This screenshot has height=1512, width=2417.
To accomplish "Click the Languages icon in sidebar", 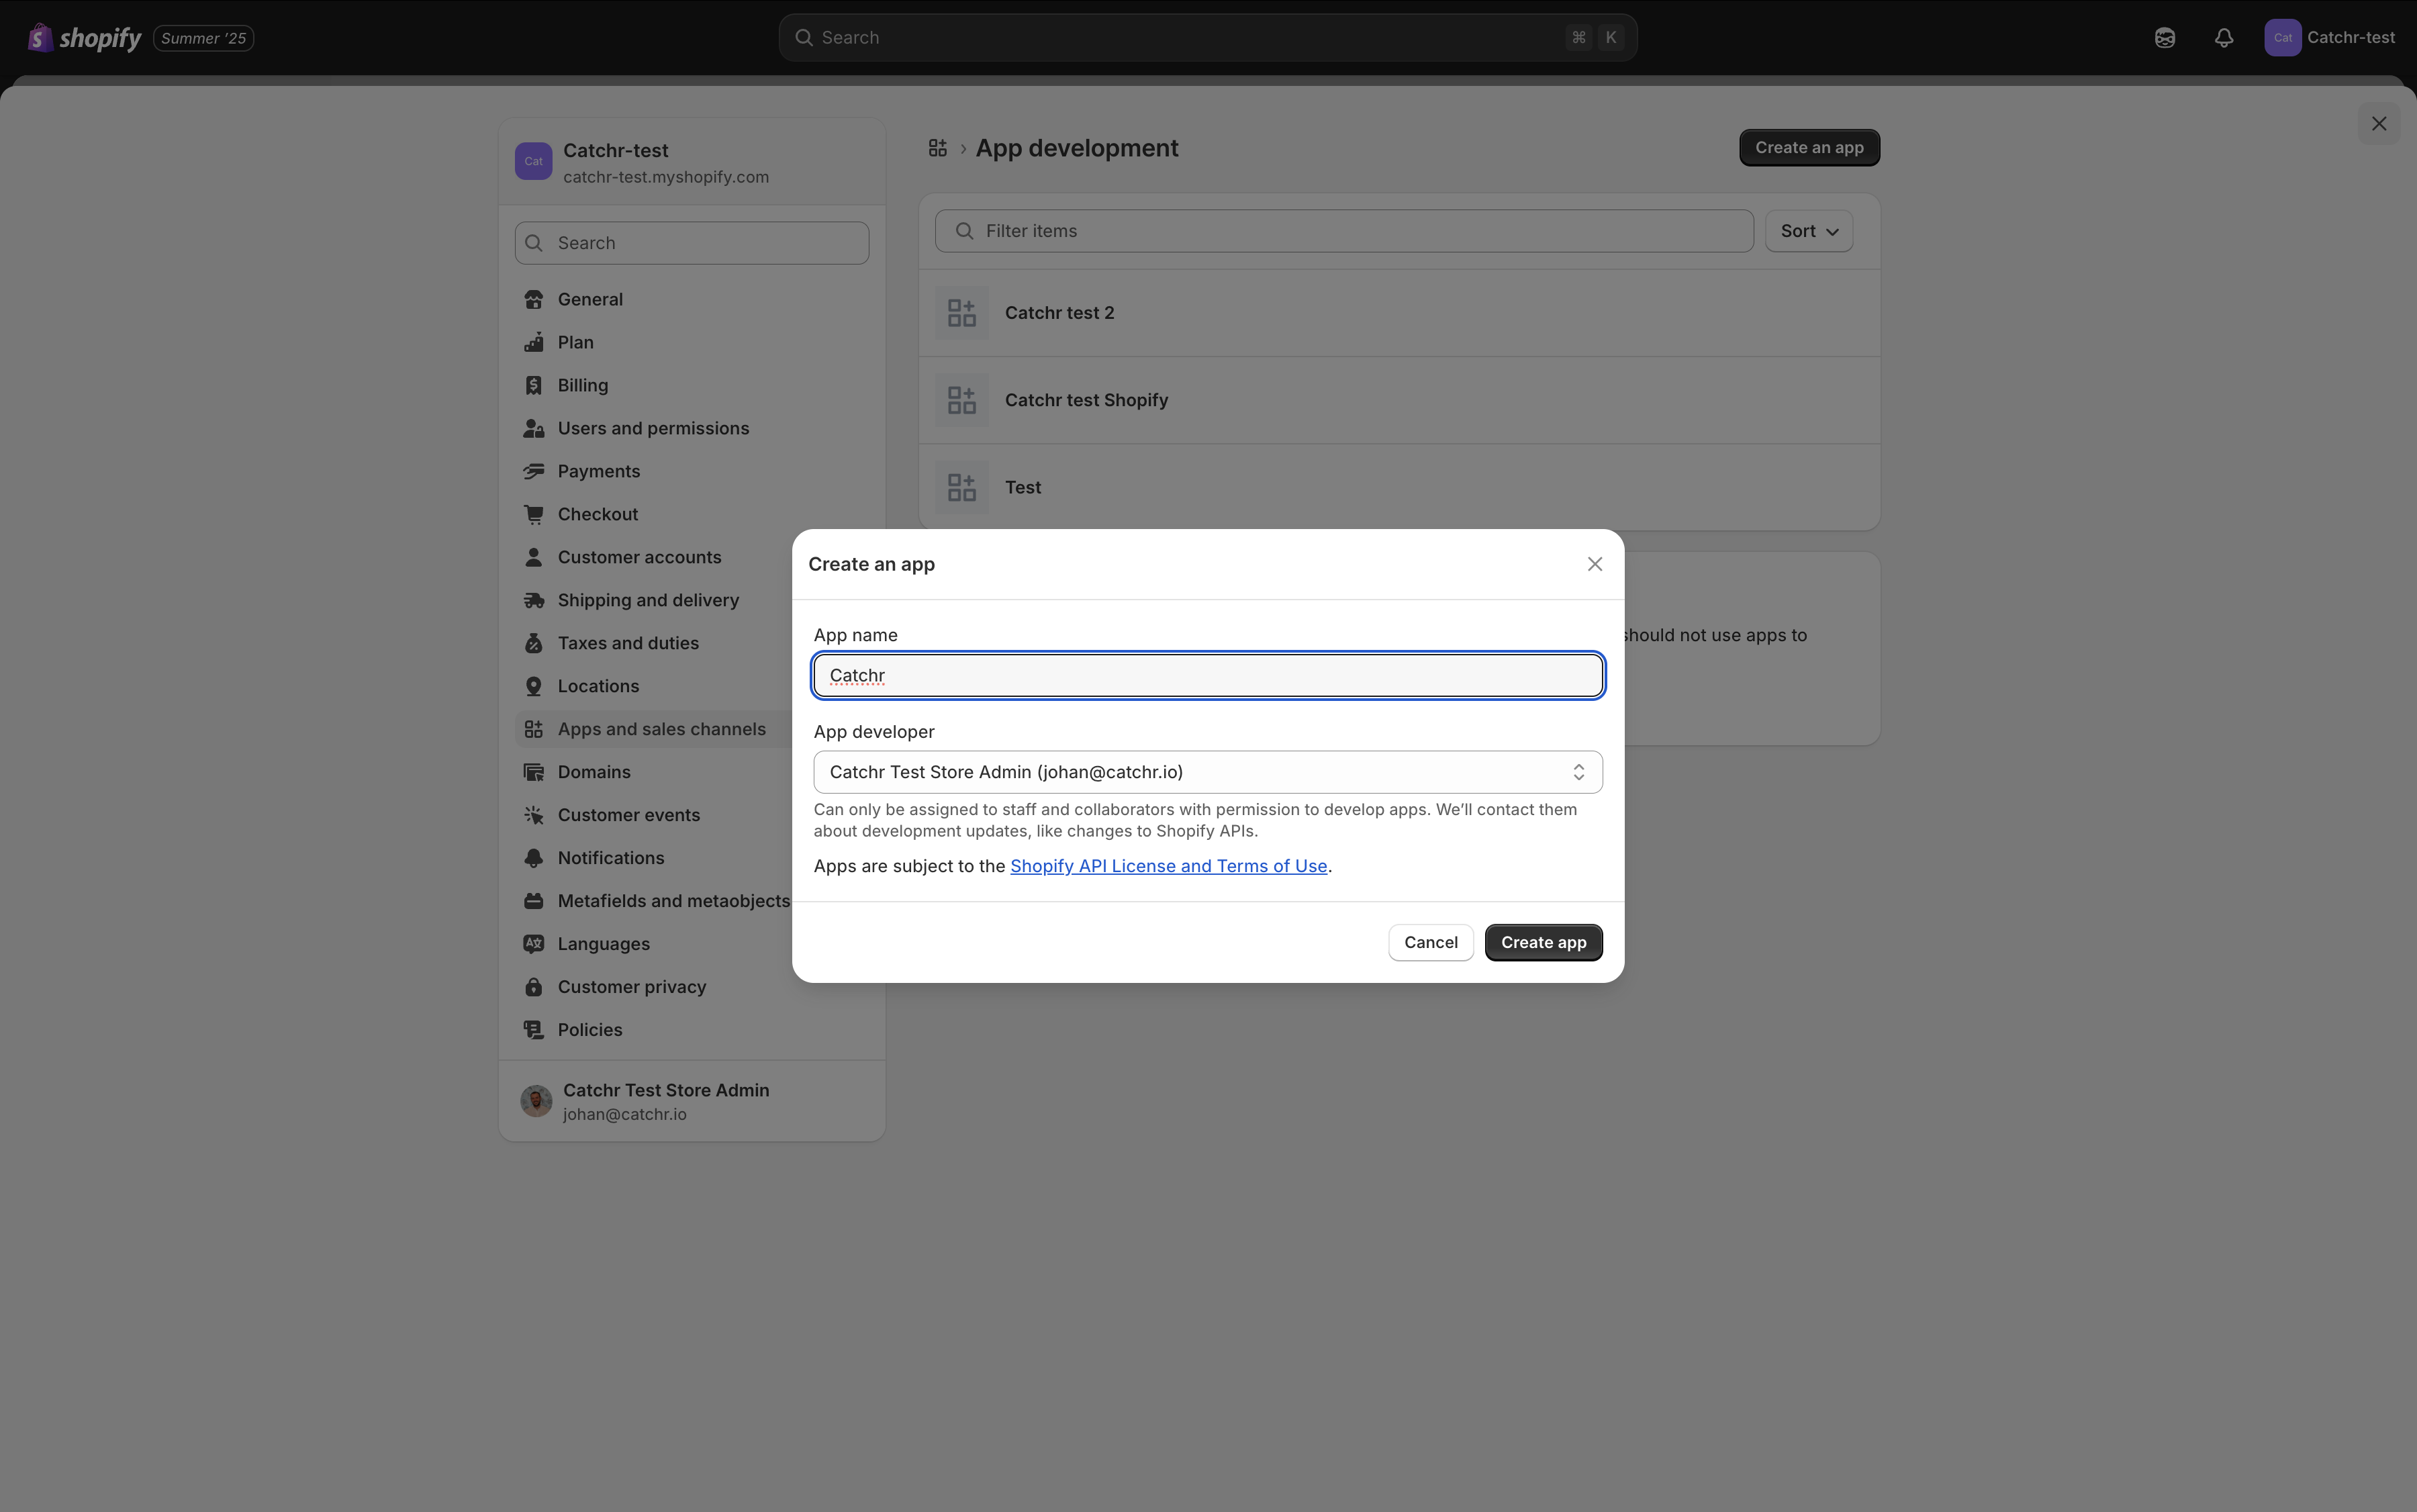I will (x=534, y=945).
